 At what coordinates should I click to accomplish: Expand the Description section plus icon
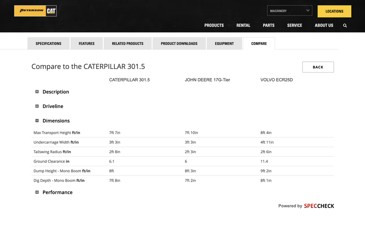(37, 92)
